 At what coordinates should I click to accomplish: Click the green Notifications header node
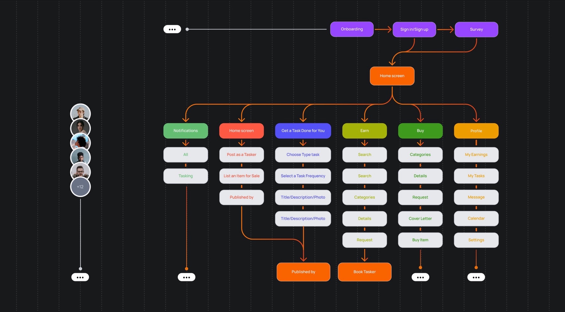click(186, 131)
